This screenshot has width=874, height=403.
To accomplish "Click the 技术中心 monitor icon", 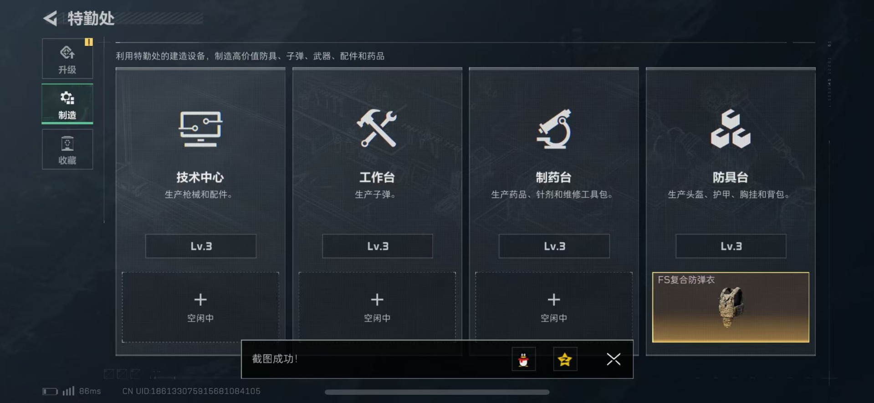I will click(200, 129).
